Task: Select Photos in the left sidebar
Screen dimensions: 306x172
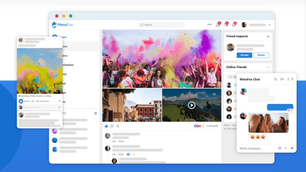Action: 81,46
